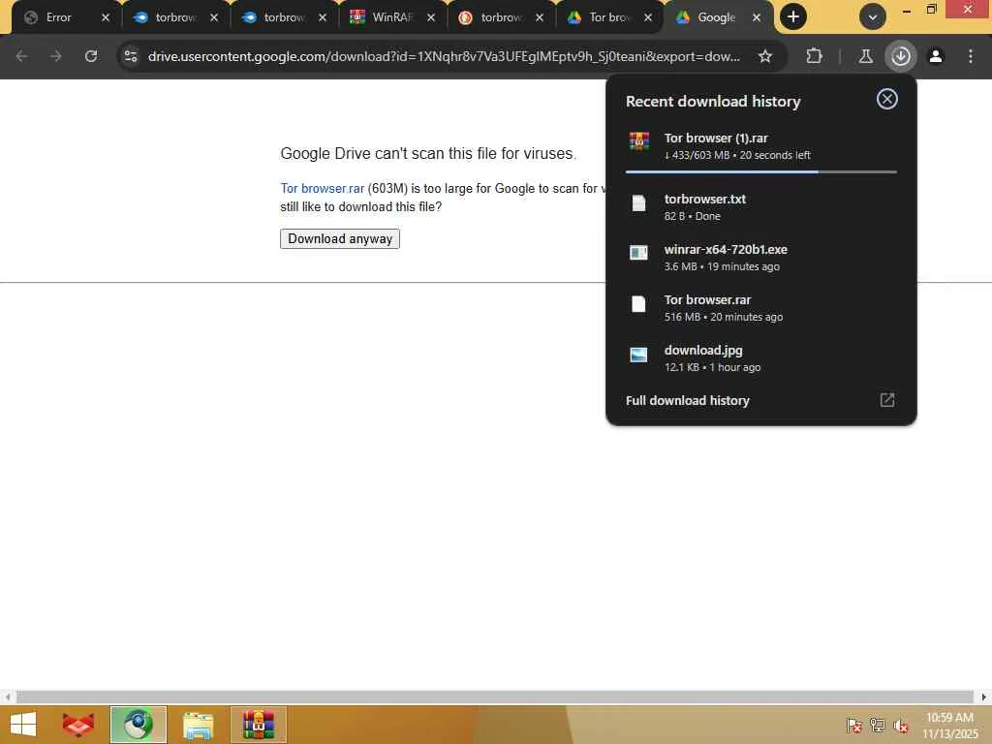Open the Tor browser.rar link

[x=322, y=189]
